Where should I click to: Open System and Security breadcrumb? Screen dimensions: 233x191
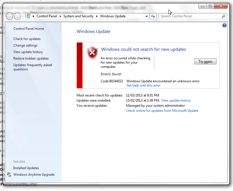[79, 16]
